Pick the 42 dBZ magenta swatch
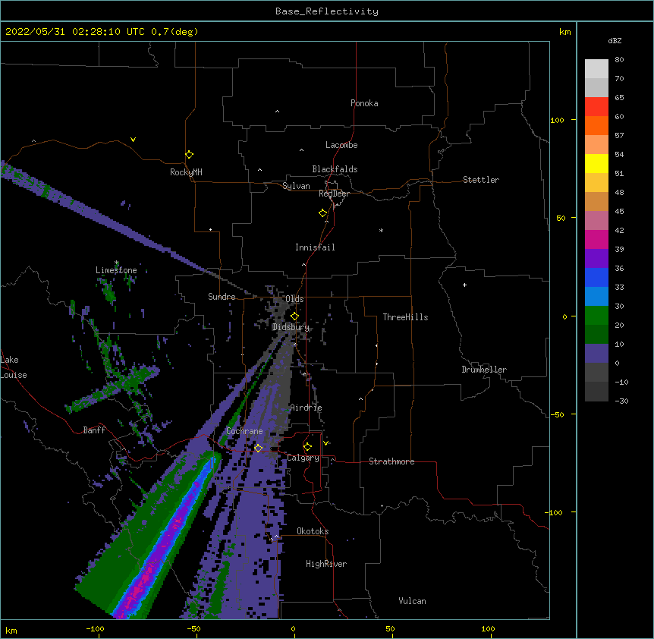654x639 pixels. (x=596, y=239)
